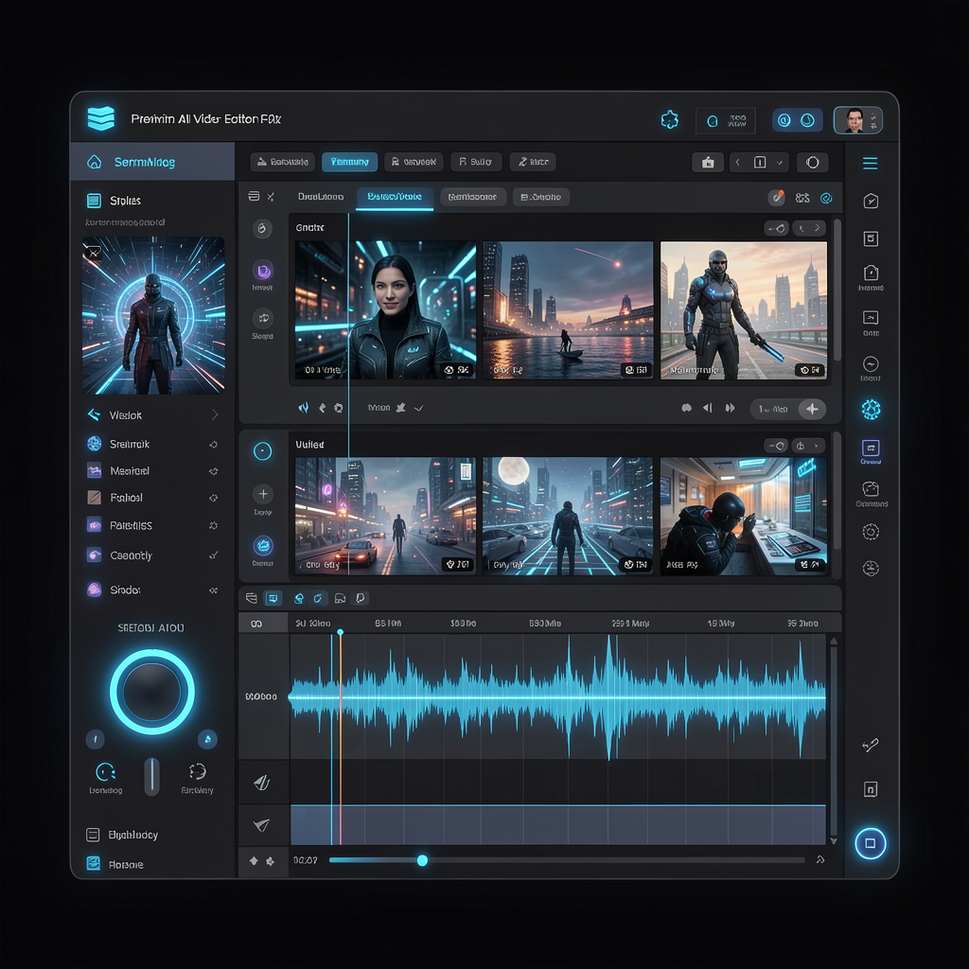Select the first toolbar tab with upload icon

pyautogui.click(x=282, y=162)
